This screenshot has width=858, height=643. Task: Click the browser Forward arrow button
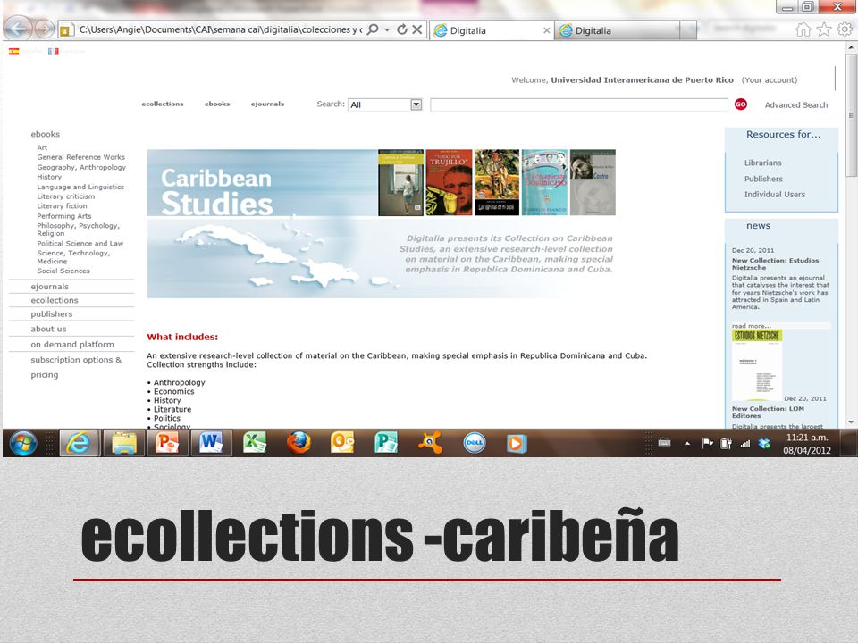pyautogui.click(x=45, y=29)
